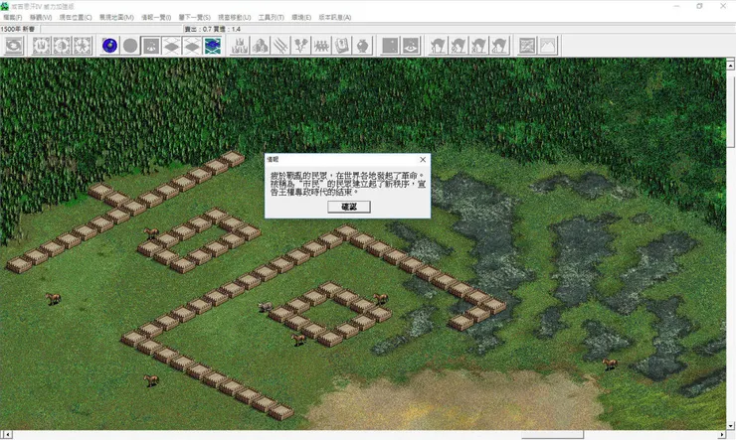736x440 pixels.
Task: Click the first gray diamond grid icon
Action: 172,46
